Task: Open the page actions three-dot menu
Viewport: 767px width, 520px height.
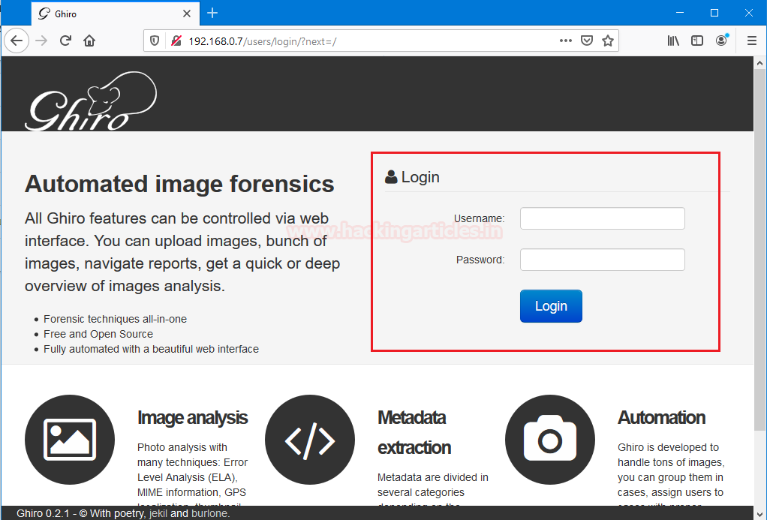Action: tap(565, 41)
